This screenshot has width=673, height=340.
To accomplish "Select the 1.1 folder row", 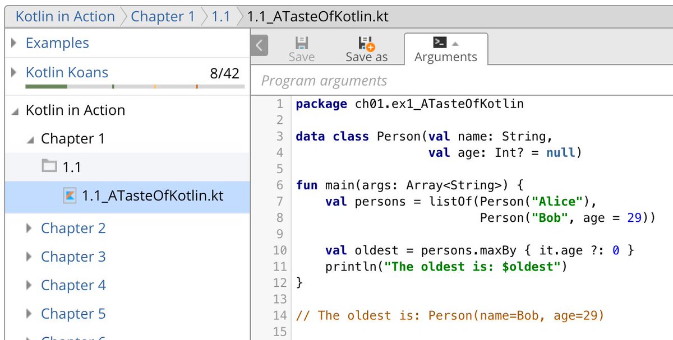I will [x=127, y=166].
